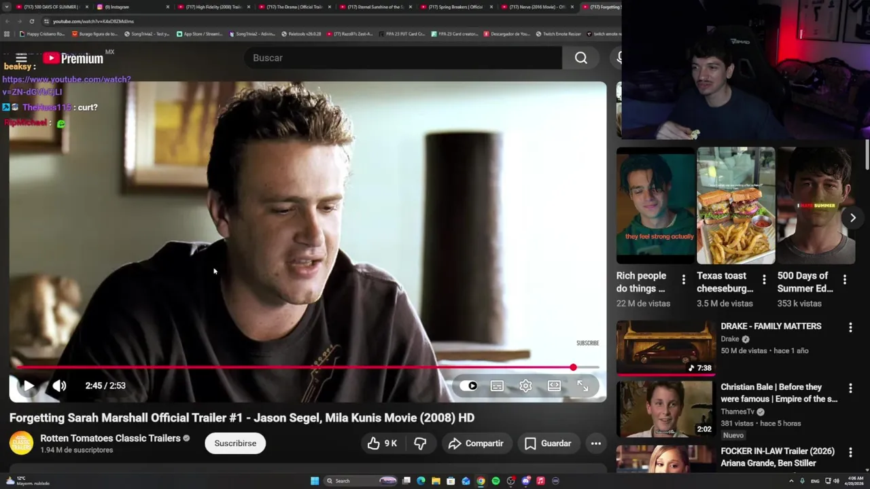Click taskbar Search box
Screen dimensions: 870x489
point(361,481)
